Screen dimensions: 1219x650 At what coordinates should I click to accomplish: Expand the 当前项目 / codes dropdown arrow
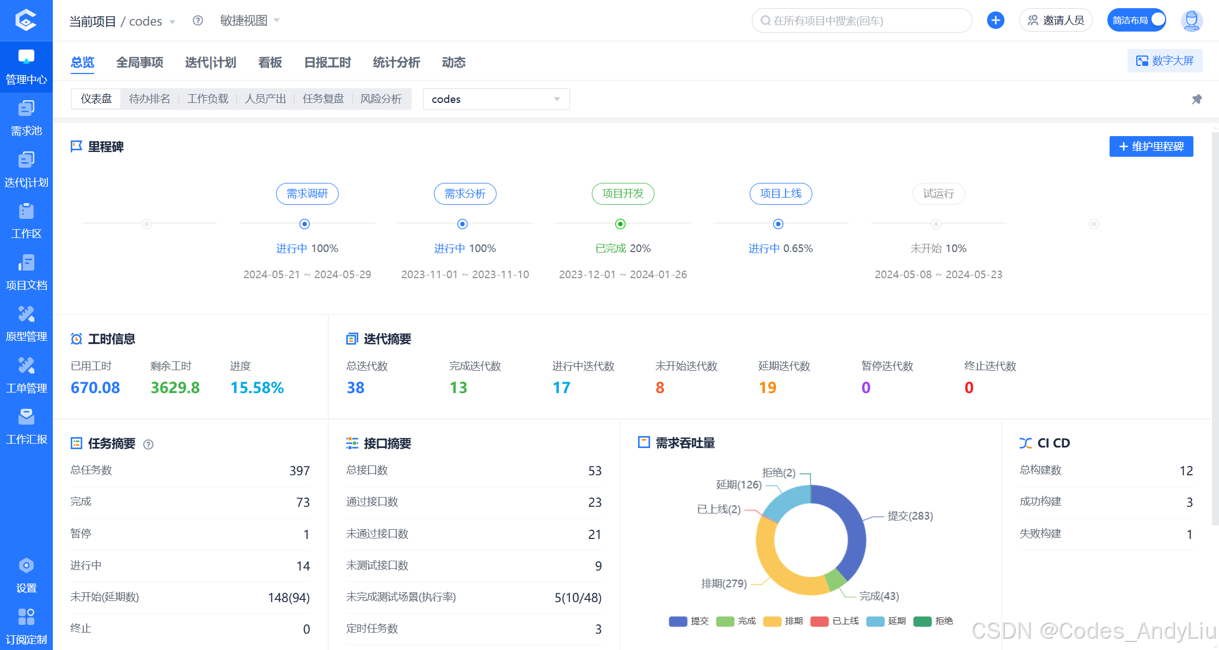click(x=173, y=22)
